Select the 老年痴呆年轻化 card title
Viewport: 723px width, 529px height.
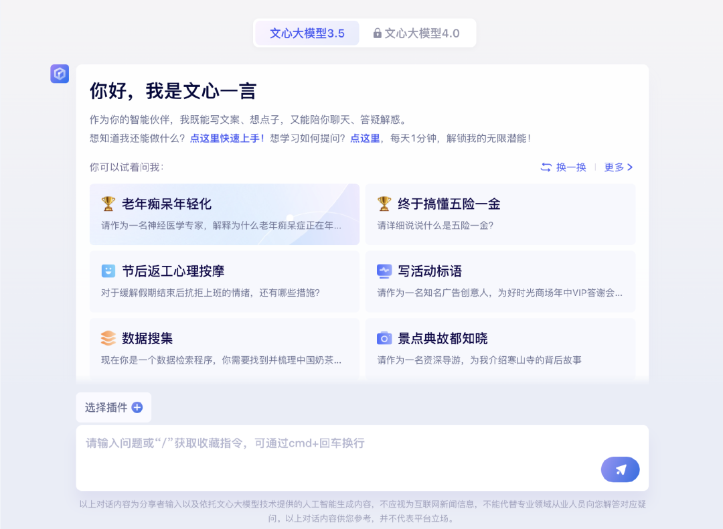(167, 204)
